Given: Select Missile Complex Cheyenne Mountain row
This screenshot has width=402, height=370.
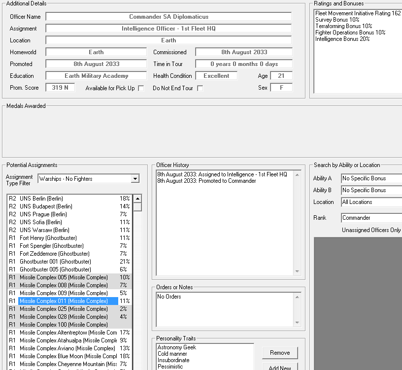Looking at the screenshot, I should click(x=69, y=364).
